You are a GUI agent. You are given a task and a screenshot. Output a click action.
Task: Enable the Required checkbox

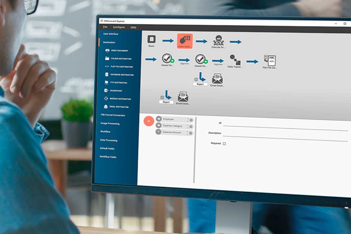click(224, 144)
